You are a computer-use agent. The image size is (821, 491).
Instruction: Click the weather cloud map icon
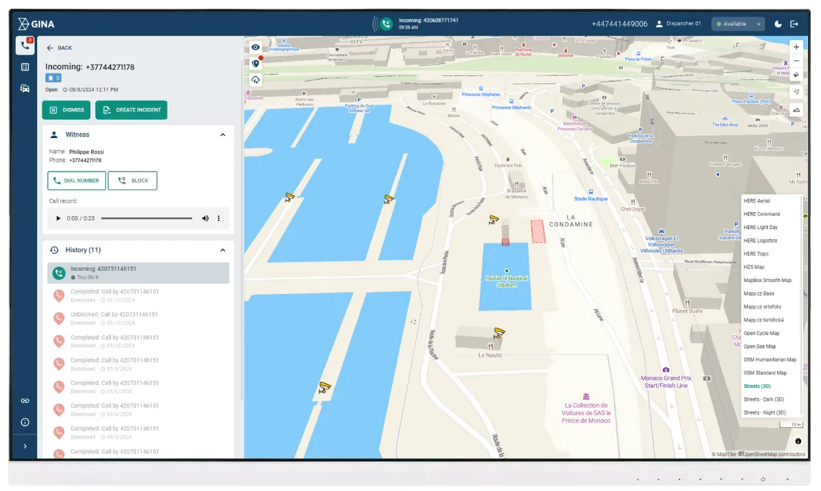256,80
